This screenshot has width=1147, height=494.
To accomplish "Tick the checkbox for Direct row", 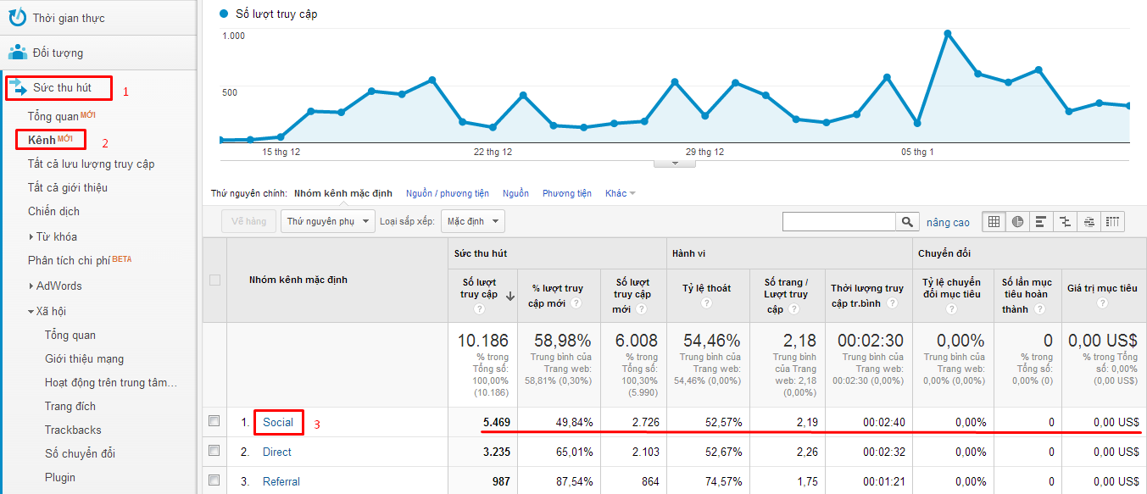I will (x=214, y=451).
